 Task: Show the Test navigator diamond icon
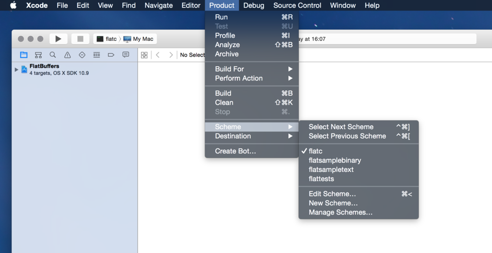tap(82, 55)
